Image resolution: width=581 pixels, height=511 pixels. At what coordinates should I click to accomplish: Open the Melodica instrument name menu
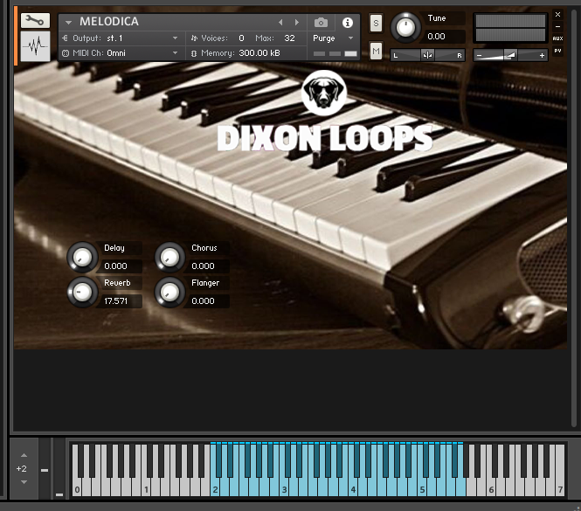68,22
